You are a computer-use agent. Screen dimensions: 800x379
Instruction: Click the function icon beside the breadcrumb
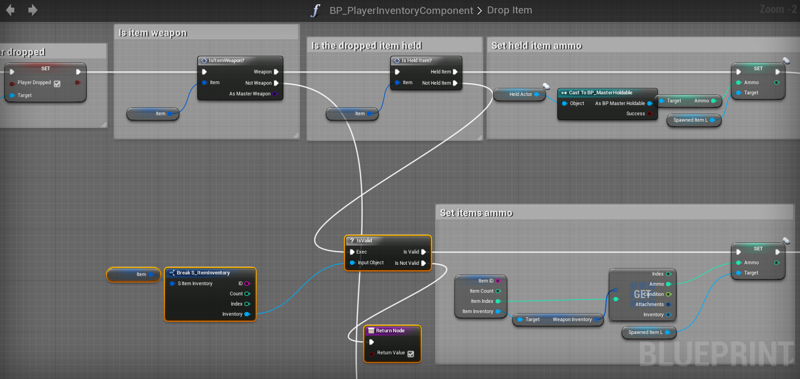316,11
